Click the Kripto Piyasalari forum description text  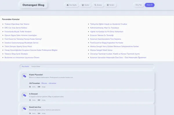51,77
